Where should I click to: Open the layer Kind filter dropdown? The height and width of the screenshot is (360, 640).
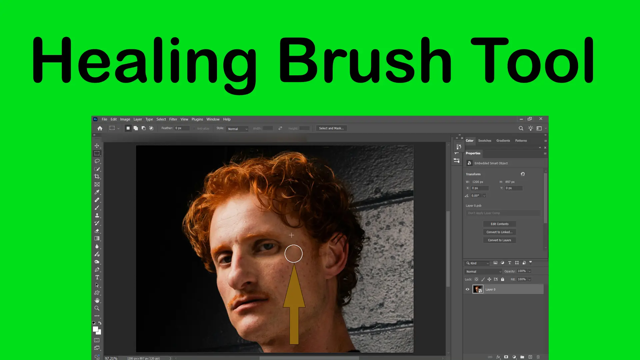(478, 263)
